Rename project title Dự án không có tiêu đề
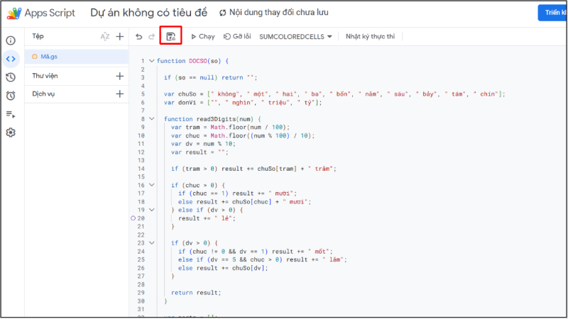 coord(148,13)
